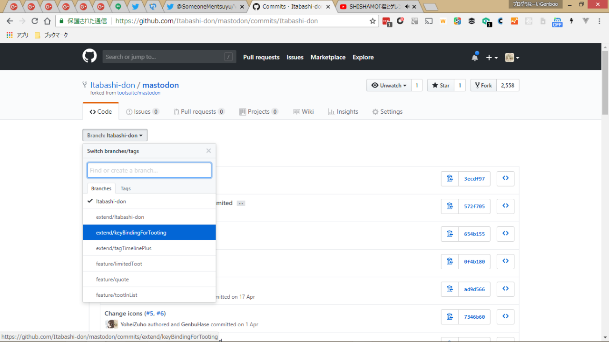The width and height of the screenshot is (609, 342).
Task: Toggle Star on the repository
Action: 441,86
